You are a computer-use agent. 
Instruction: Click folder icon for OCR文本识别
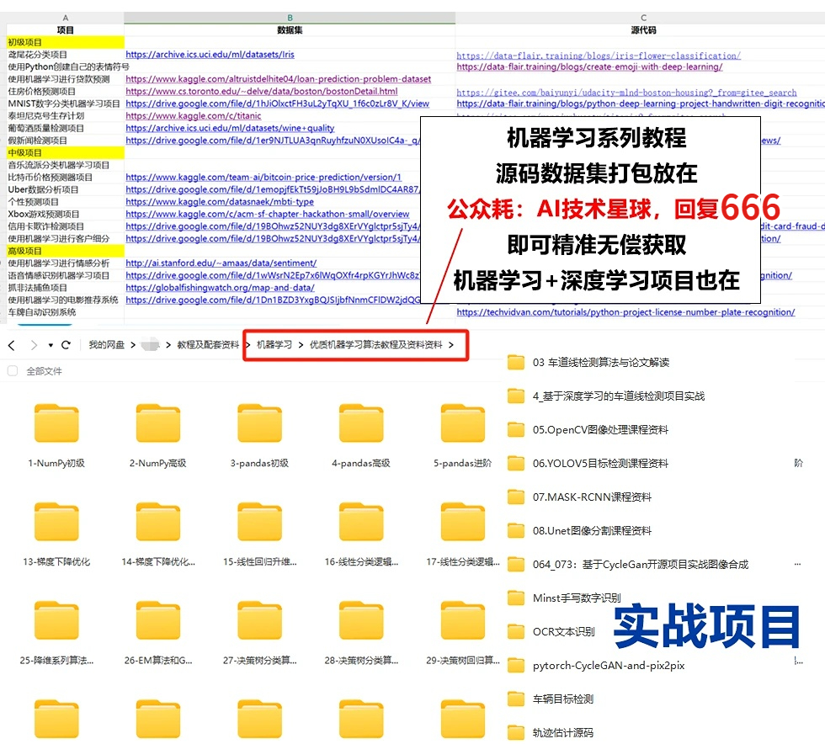(x=515, y=631)
